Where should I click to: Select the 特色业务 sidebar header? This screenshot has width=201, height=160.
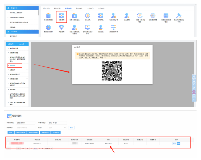pyautogui.click(x=22, y=31)
